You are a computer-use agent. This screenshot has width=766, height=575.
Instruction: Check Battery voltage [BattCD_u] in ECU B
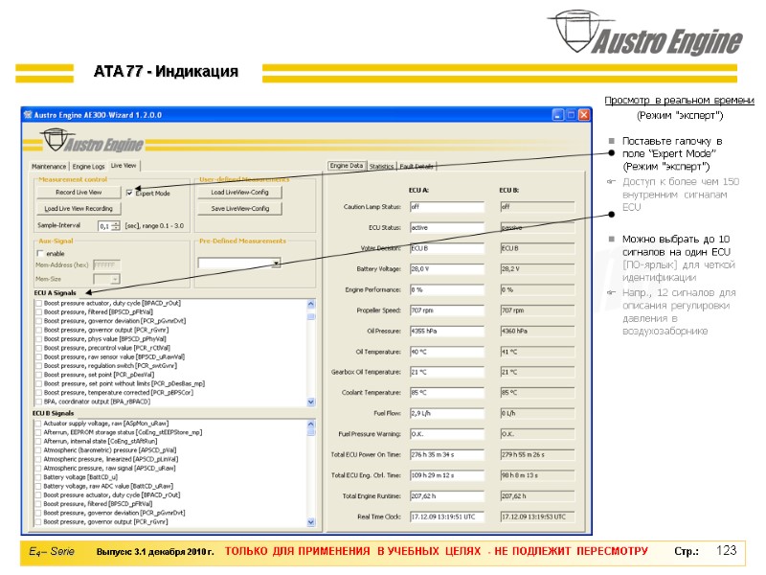[38, 477]
